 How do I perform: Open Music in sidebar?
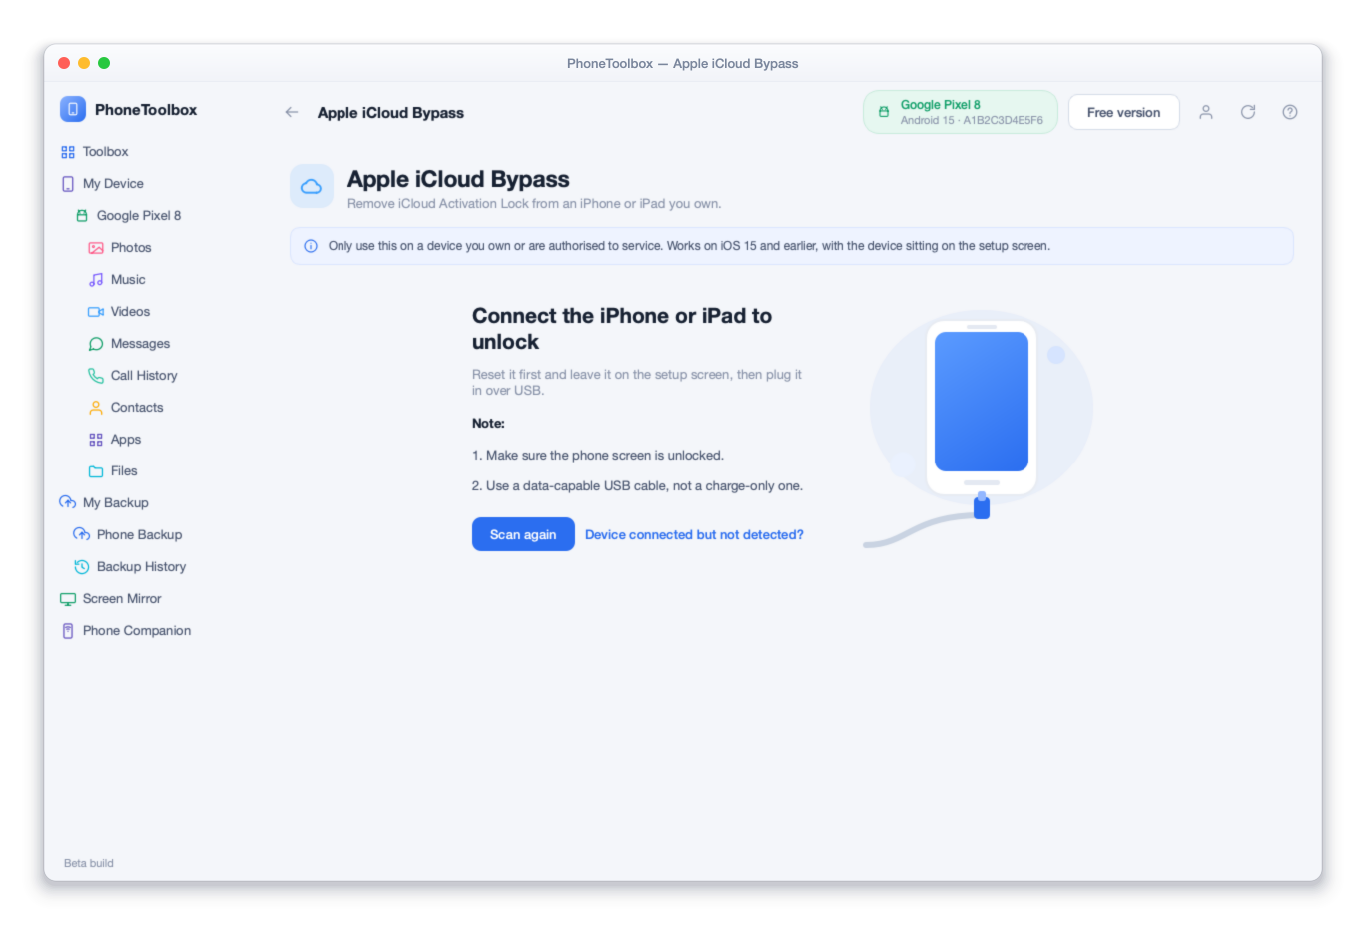coord(128,280)
